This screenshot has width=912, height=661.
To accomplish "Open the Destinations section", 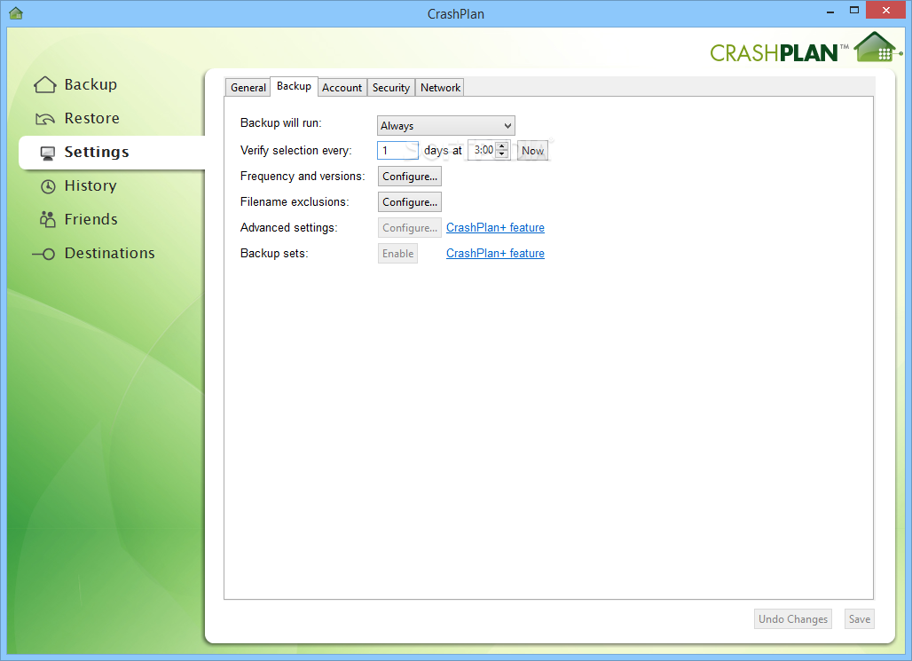I will [x=109, y=253].
